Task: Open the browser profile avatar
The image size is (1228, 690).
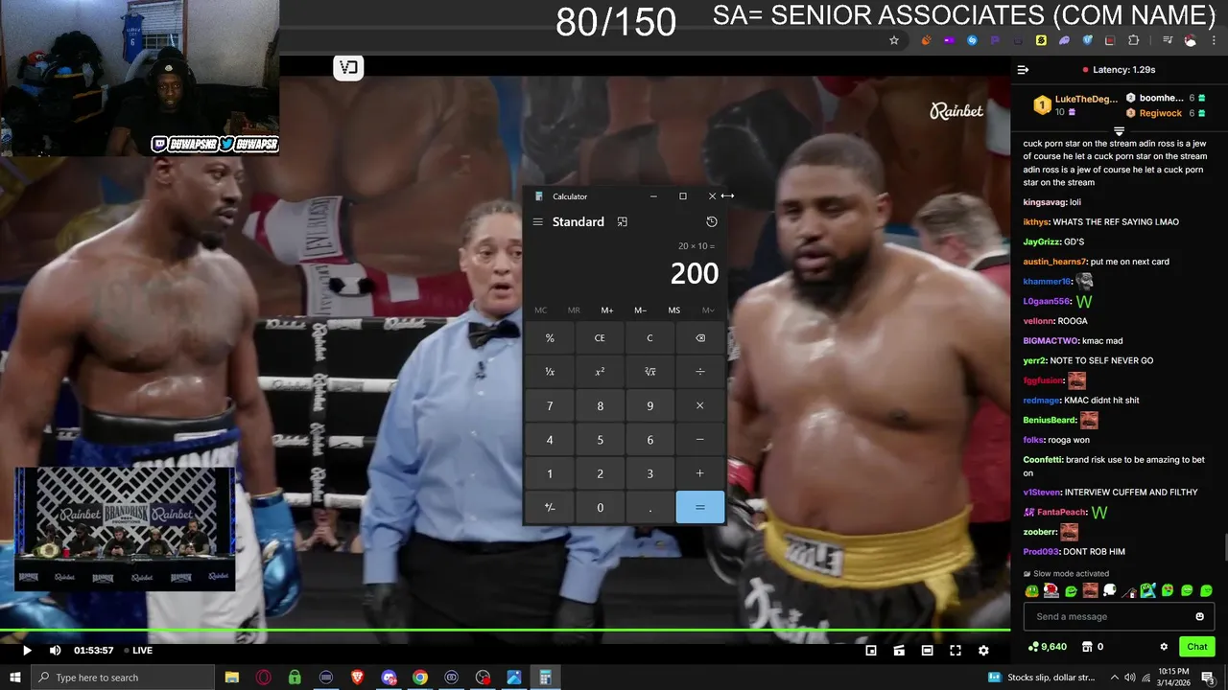Action: coord(1191,40)
